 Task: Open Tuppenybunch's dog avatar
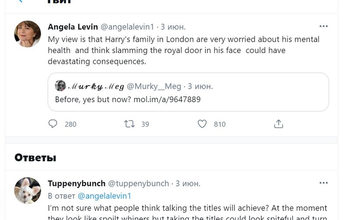tap(28, 190)
